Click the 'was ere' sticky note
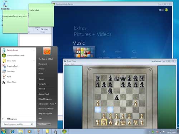This screenshot has height=134, width=179. click(x=15, y=21)
